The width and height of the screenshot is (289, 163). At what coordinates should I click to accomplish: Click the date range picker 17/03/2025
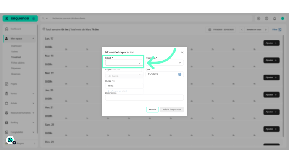(221, 29)
